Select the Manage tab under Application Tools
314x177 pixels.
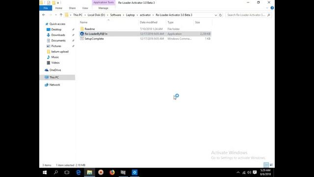[x=104, y=8]
